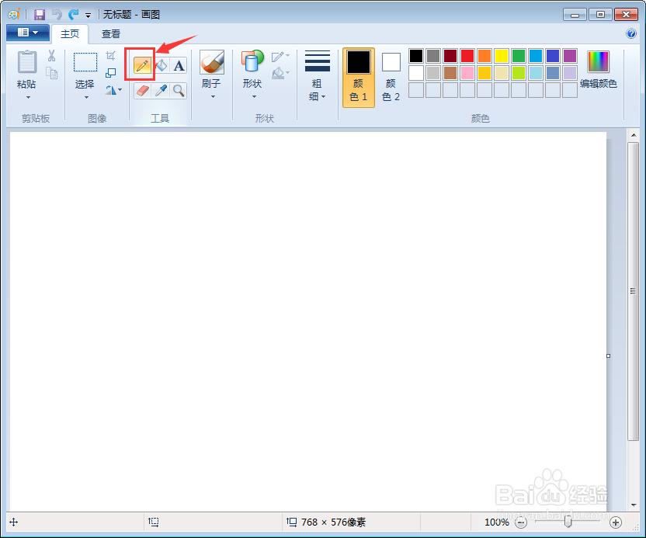Click the vertical scrollbar up arrow
The image size is (646, 538).
[634, 135]
